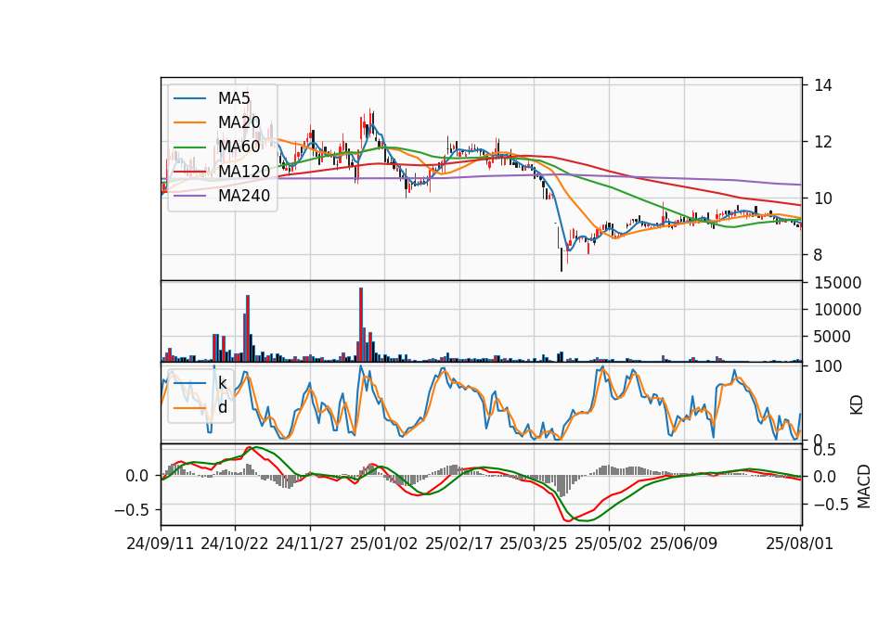
Task: Click the 25/06/09 date tick label
Action: click(684, 544)
